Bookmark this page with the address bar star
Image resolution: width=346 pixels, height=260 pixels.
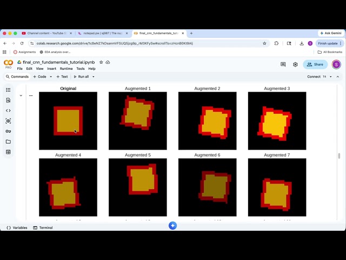[264, 43]
